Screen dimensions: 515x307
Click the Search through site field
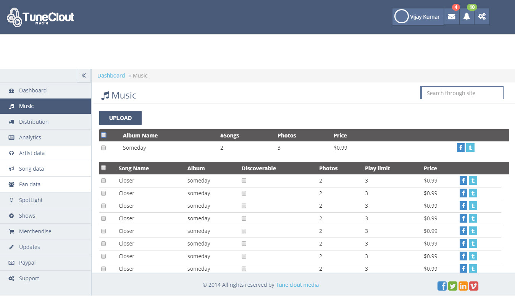point(462,93)
